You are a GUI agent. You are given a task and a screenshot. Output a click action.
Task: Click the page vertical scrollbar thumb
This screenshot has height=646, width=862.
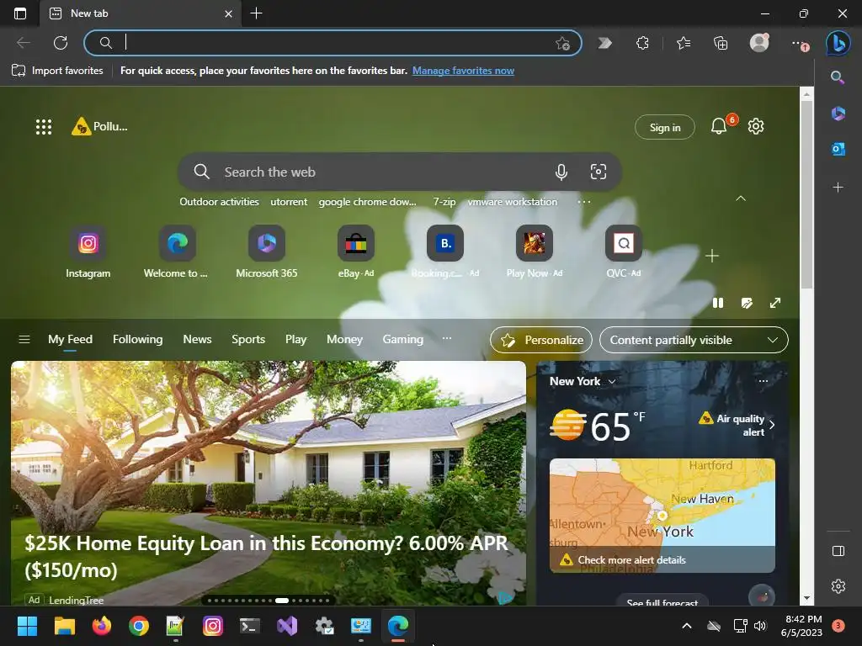point(806,195)
